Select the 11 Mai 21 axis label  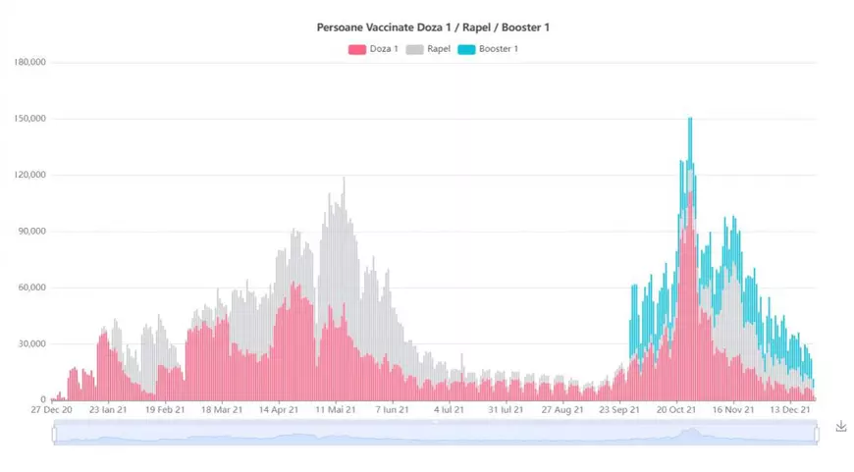[x=337, y=411]
